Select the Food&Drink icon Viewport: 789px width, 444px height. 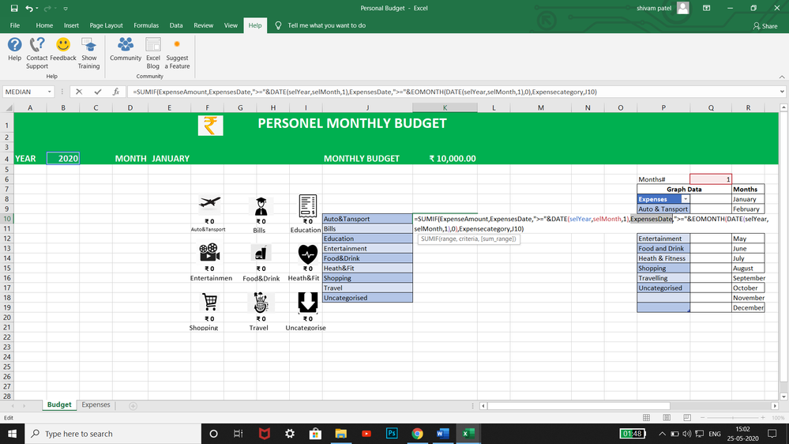click(x=261, y=254)
